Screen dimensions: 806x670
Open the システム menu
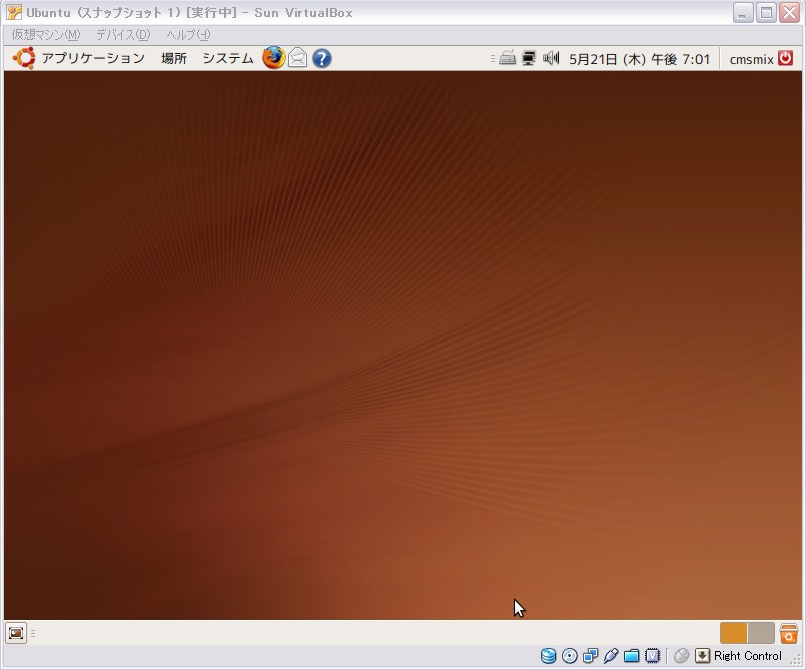228,58
